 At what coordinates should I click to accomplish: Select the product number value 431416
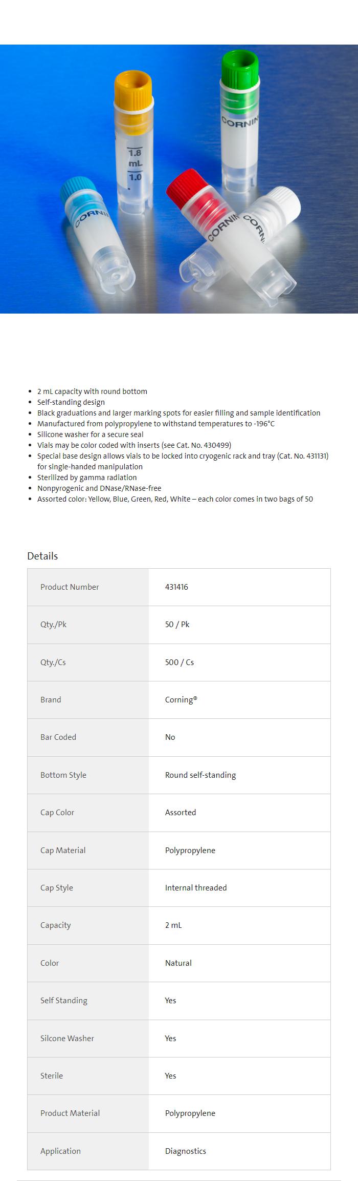point(176,587)
